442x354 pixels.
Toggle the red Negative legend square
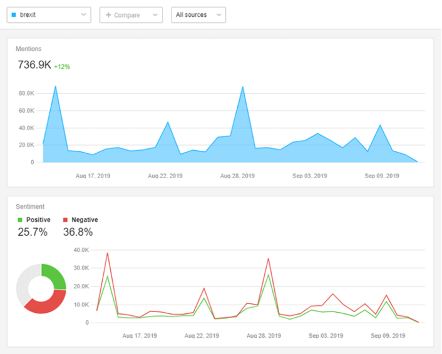pyautogui.click(x=66, y=220)
